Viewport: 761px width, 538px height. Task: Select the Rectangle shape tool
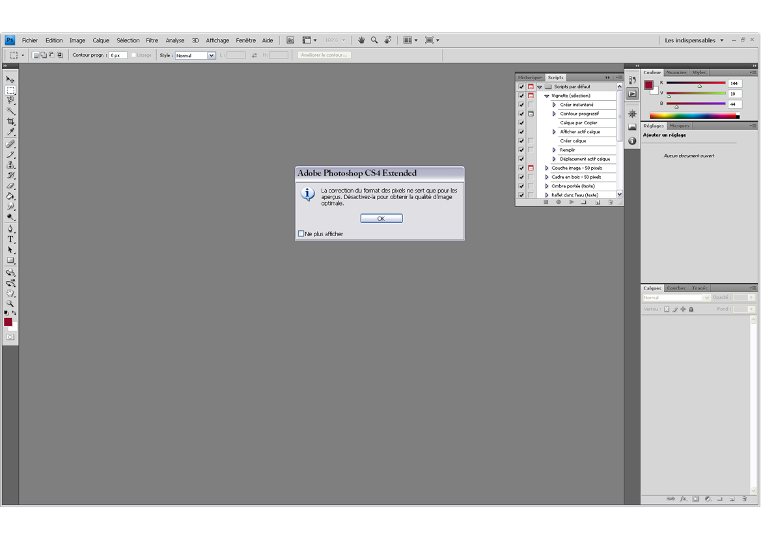pos(10,260)
